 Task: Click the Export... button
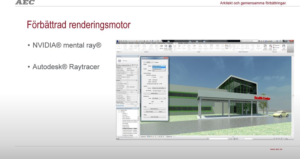(x=161, y=112)
